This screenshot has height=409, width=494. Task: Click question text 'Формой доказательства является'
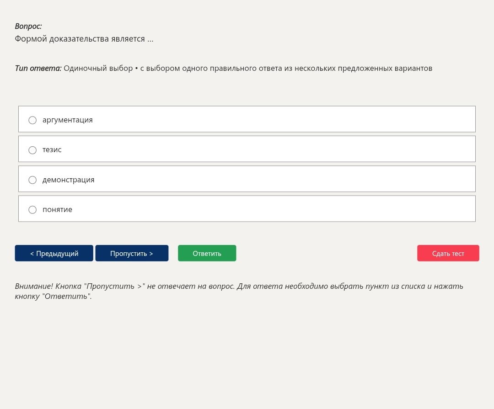pos(80,39)
